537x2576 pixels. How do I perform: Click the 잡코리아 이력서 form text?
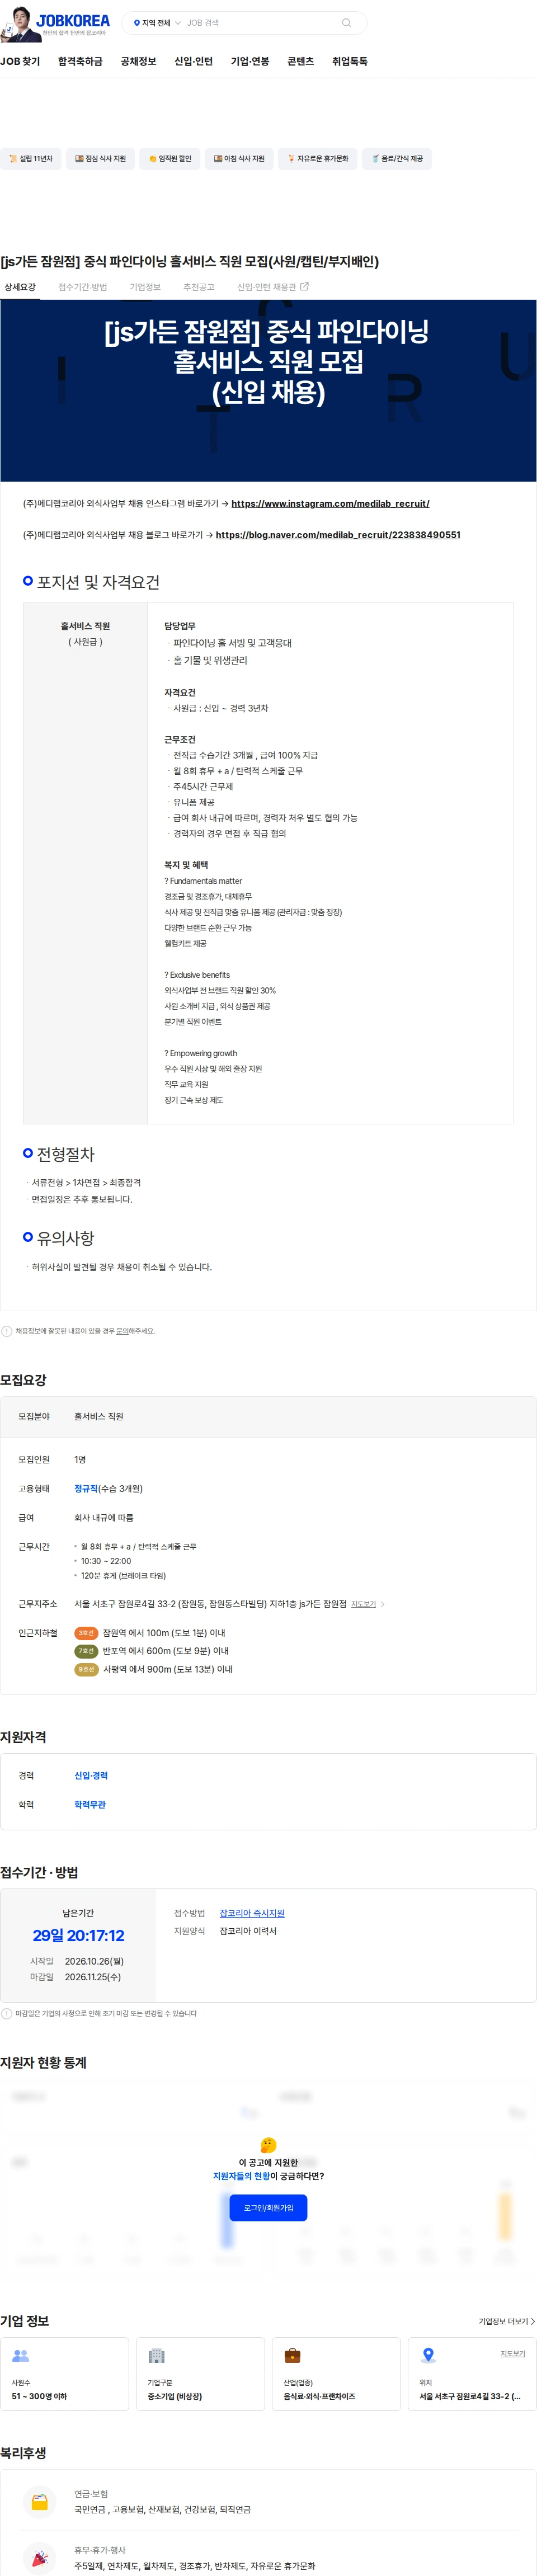[248, 1931]
